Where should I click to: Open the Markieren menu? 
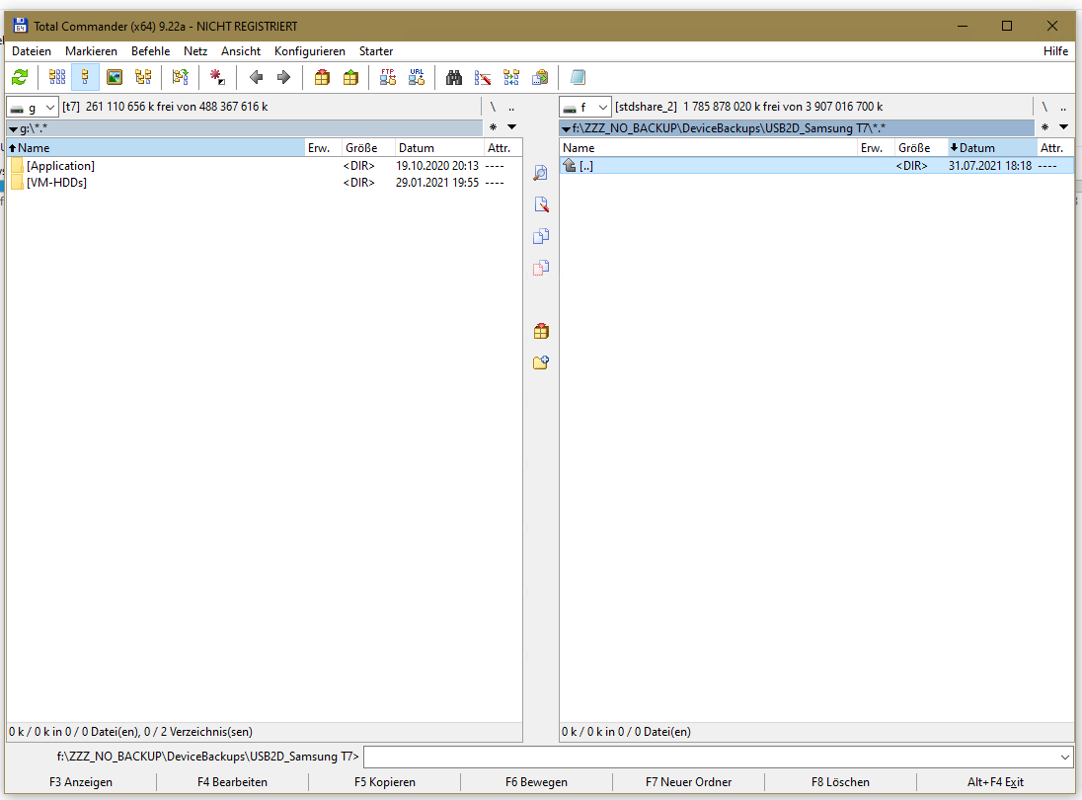click(x=91, y=51)
